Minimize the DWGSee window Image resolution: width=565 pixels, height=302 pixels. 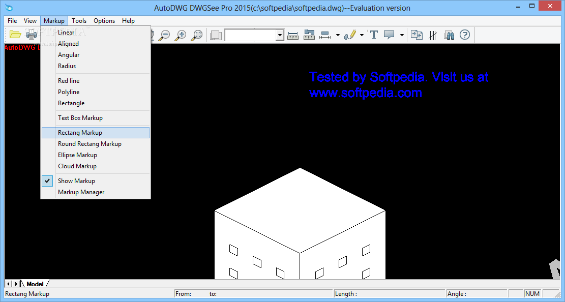518,7
